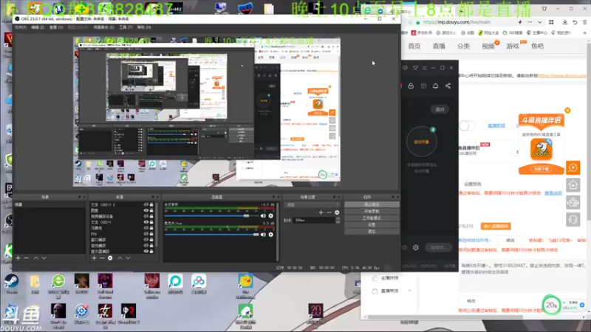Open settings gear at companion app bottom

click(416, 247)
